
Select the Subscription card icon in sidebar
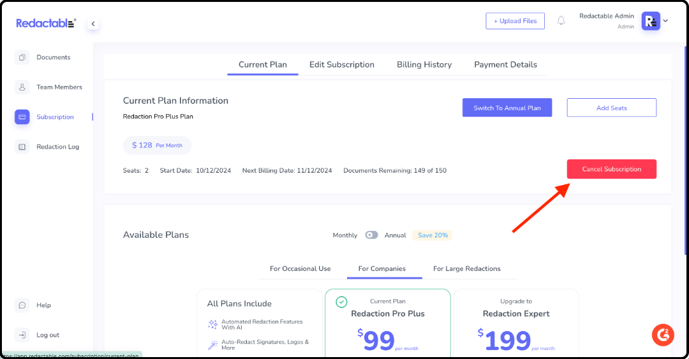[x=22, y=117]
